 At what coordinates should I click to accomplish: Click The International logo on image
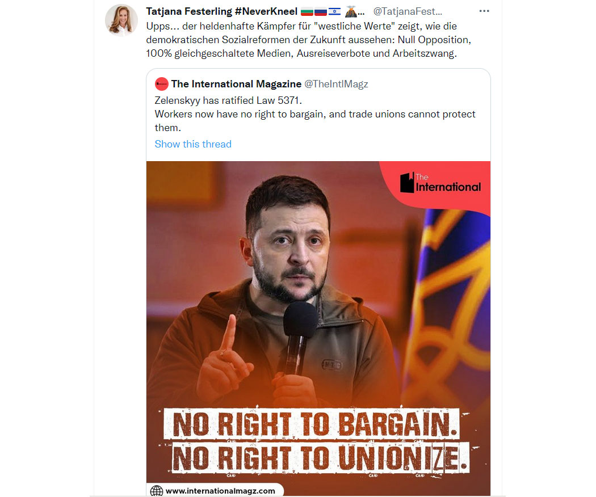440,183
